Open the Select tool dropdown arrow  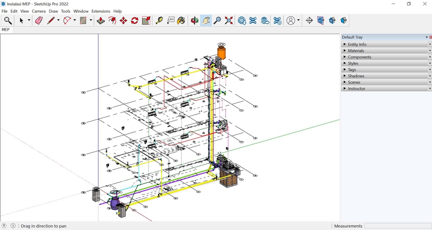coord(29,20)
